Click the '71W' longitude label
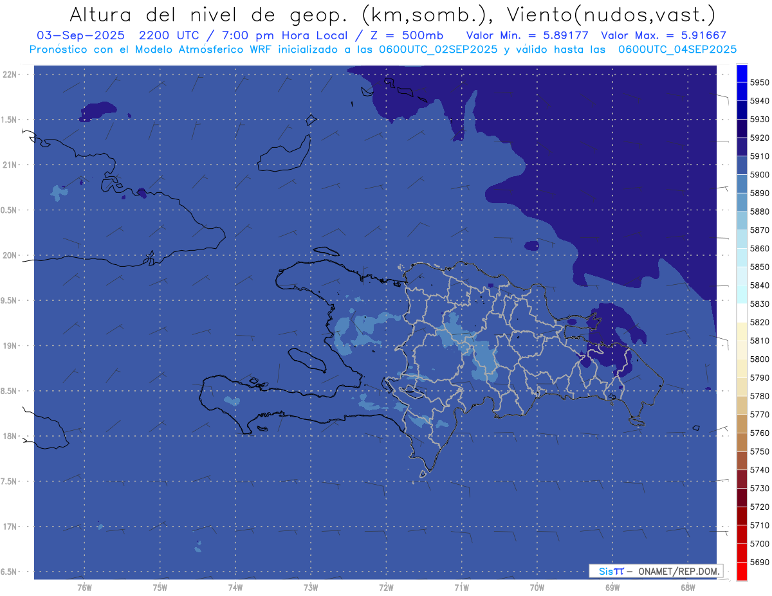The width and height of the screenshot is (772, 596). [461, 587]
